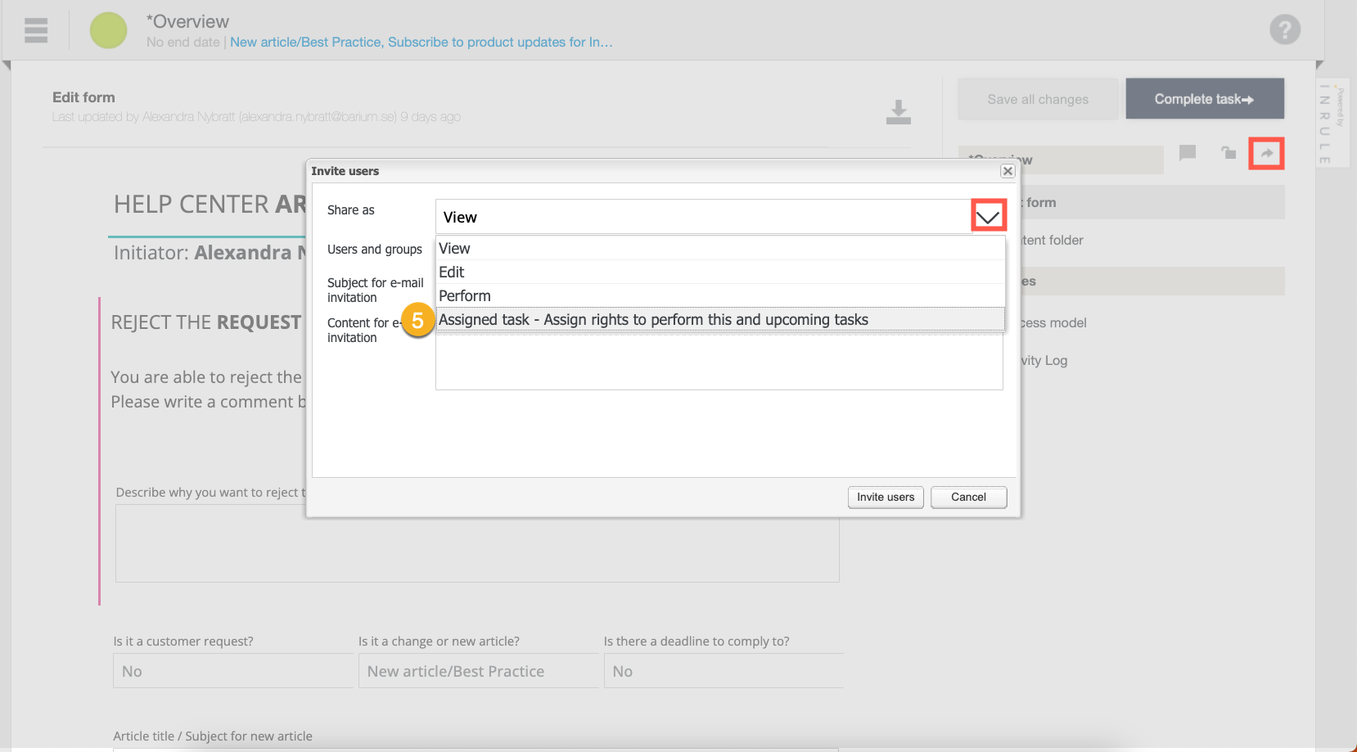Click the lock permissions icon
1357x752 pixels.
click(1228, 153)
